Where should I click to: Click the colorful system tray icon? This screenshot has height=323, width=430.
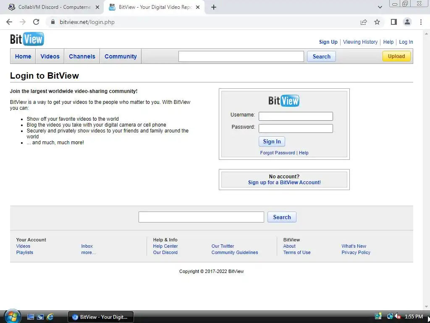click(x=378, y=316)
